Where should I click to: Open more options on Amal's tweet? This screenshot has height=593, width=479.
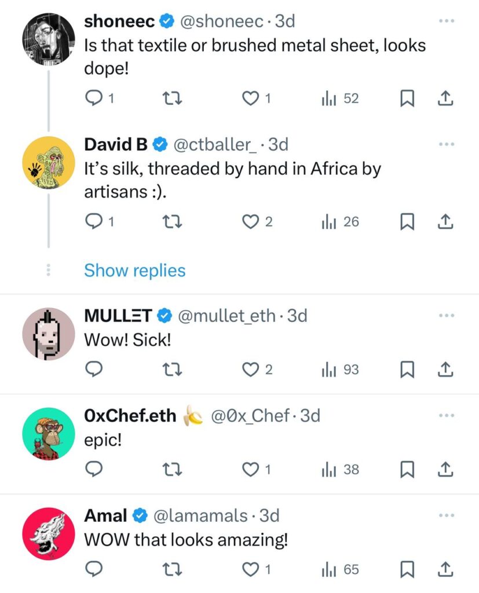(x=447, y=515)
